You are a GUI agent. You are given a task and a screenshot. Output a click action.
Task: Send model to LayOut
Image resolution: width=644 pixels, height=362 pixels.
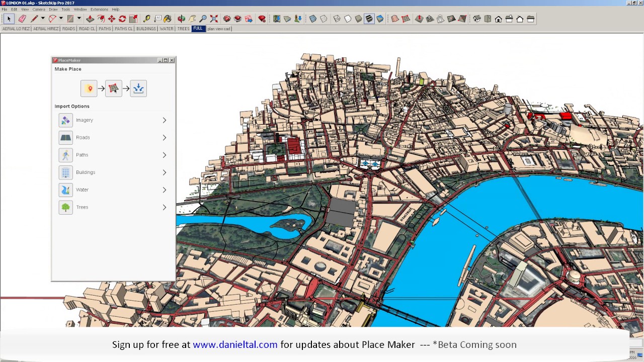click(249, 19)
